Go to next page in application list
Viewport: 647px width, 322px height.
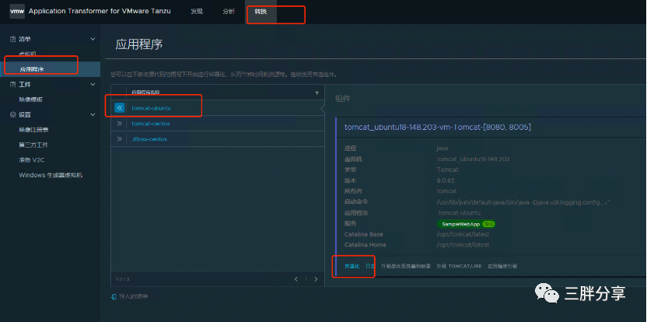316,279
